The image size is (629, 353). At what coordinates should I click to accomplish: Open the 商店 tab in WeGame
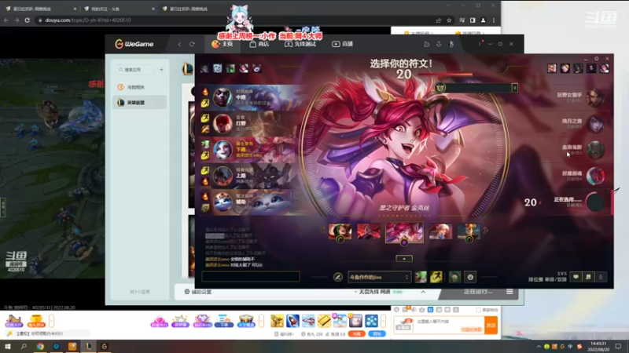[259, 44]
